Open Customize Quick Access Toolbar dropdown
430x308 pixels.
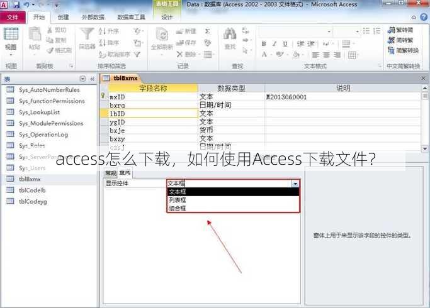coord(57,5)
